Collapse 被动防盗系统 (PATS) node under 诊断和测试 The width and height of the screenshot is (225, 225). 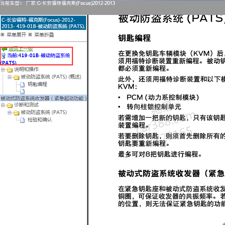pyautogui.click(x=9, y=112)
